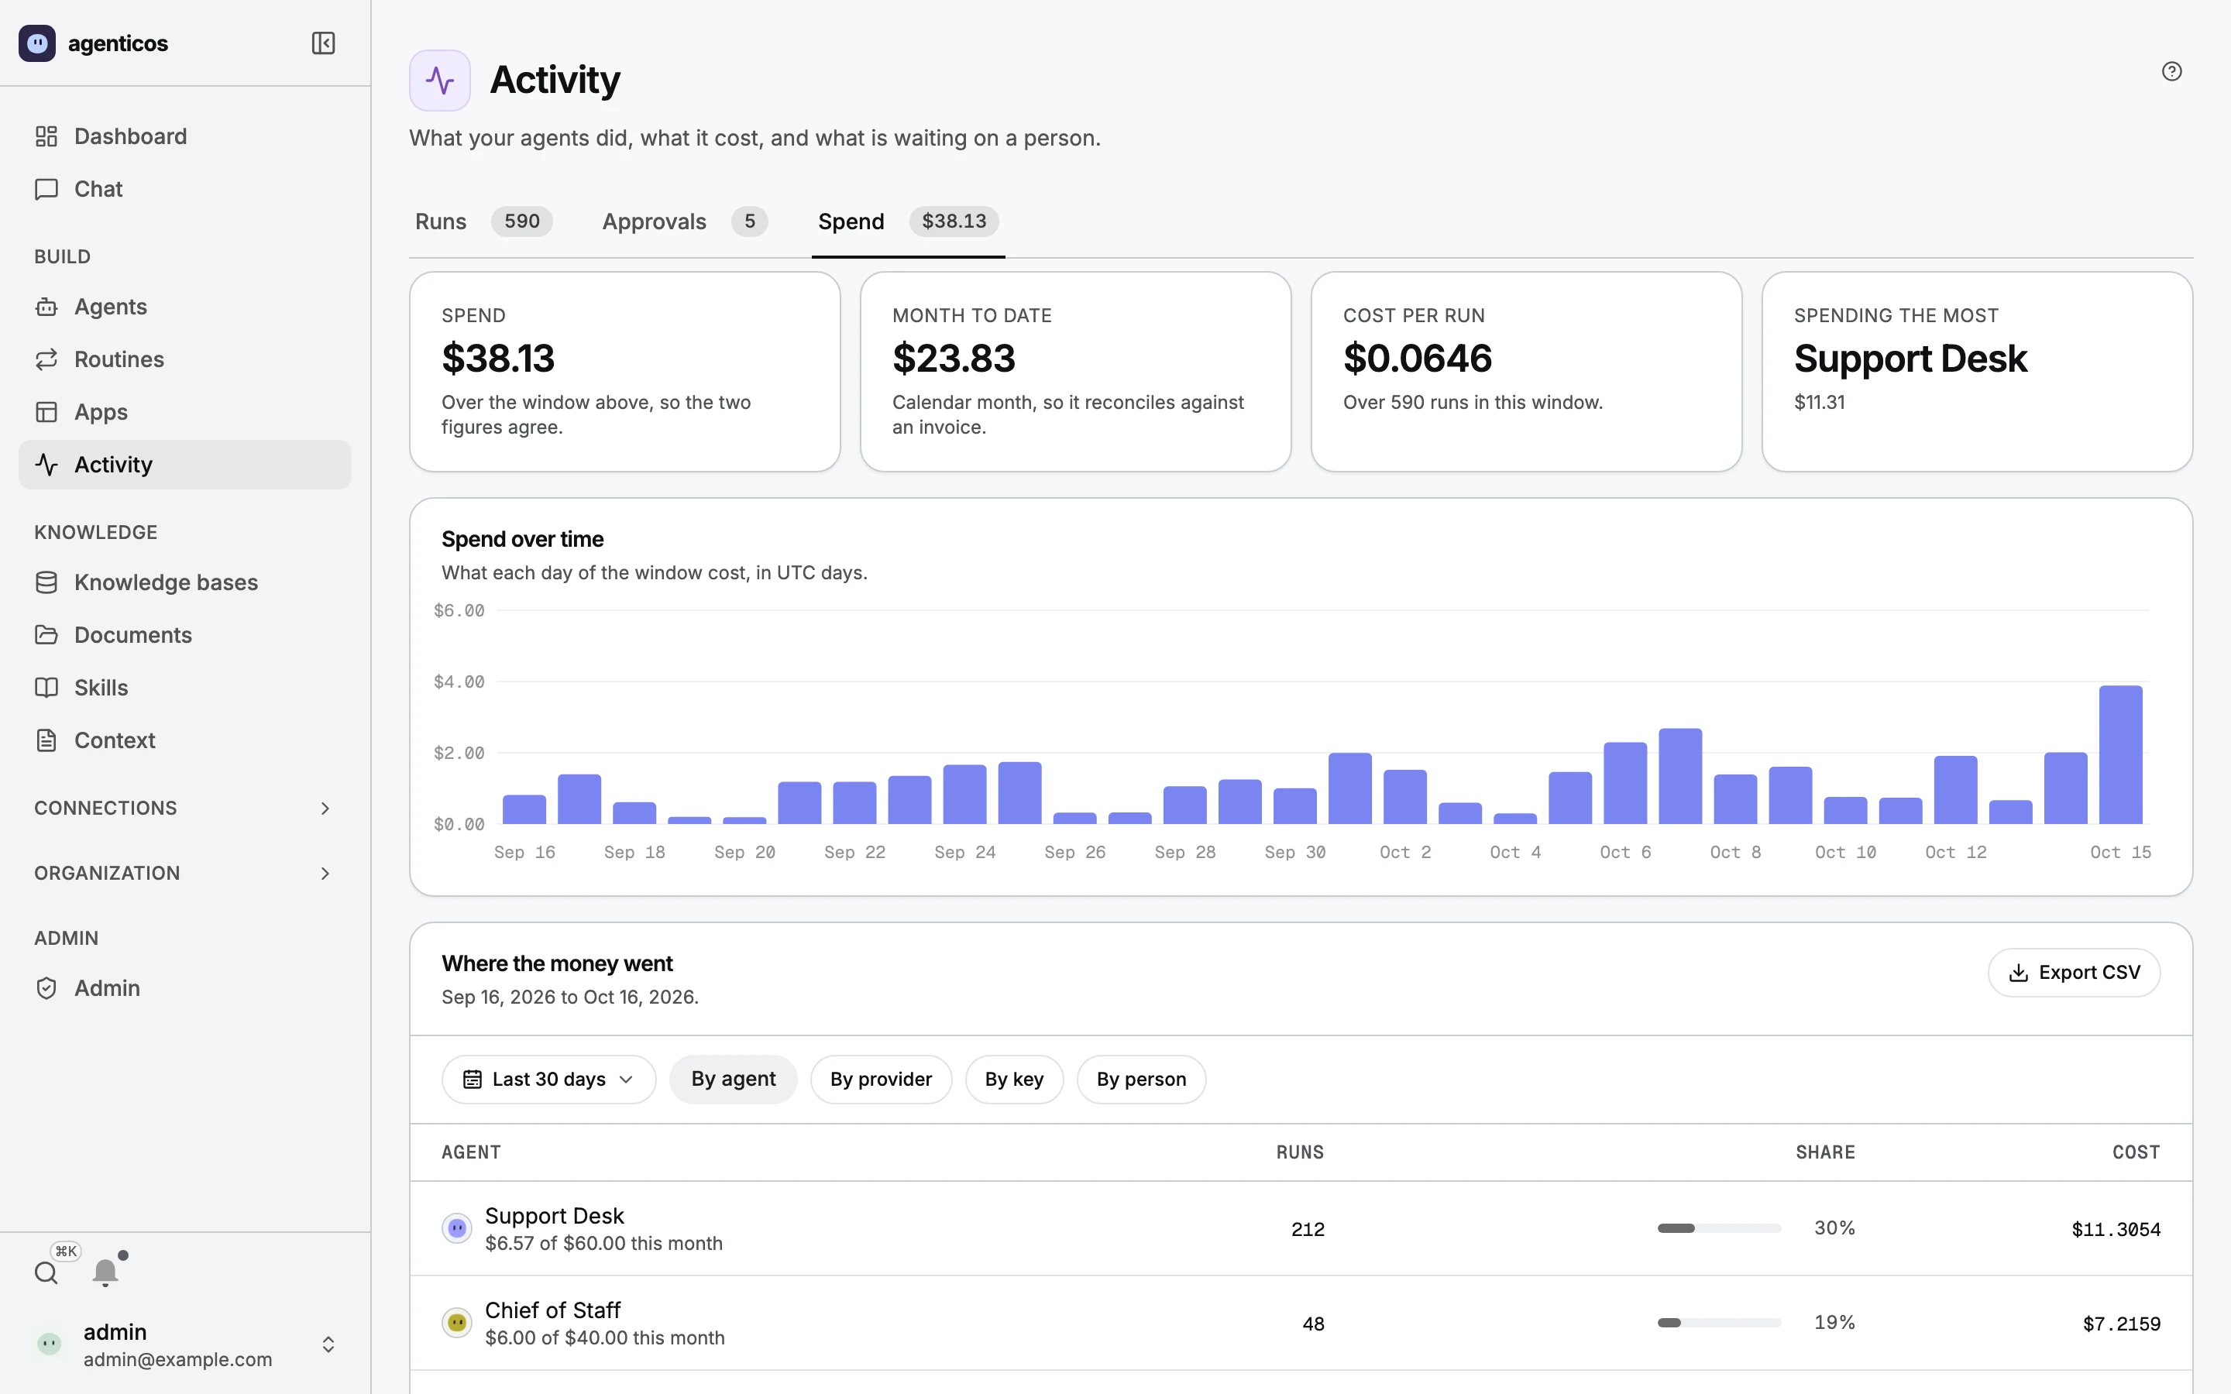2231x1394 pixels.
Task: Click the admin user avatar
Action: click(x=50, y=1344)
